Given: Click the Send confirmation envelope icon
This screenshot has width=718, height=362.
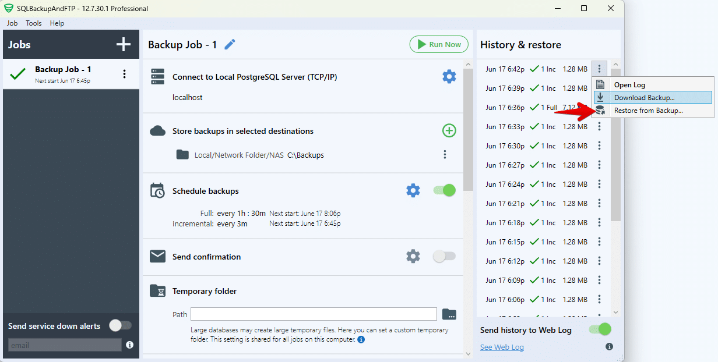Looking at the screenshot, I should (157, 256).
